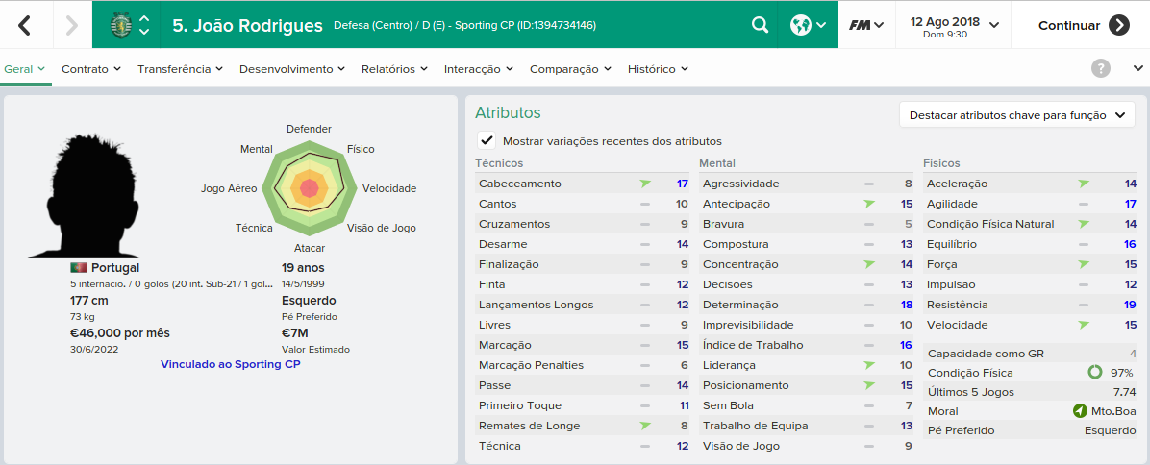This screenshot has height=465, width=1150.
Task: Click the Condição Física circular indicator
Action: click(x=1095, y=373)
